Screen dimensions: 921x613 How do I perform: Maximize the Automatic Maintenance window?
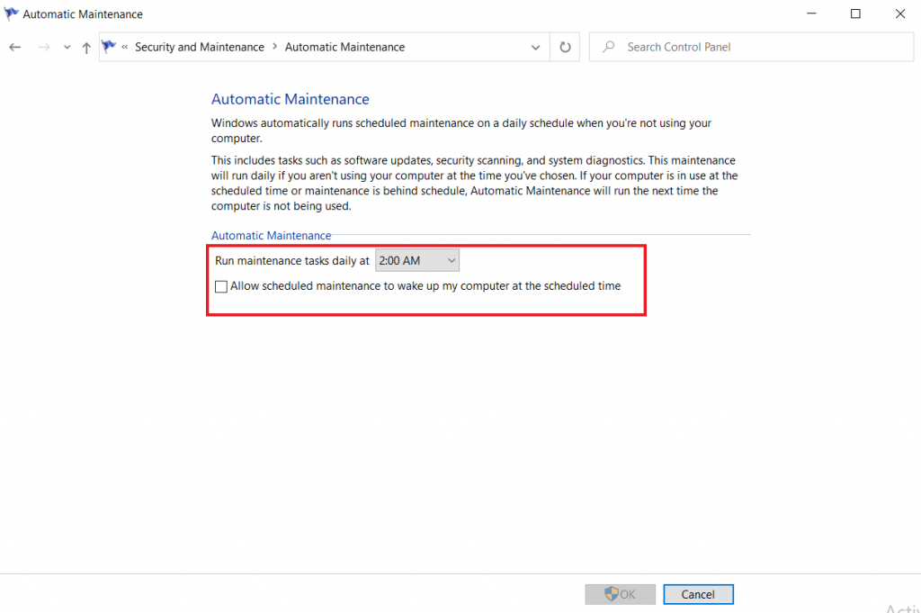856,14
